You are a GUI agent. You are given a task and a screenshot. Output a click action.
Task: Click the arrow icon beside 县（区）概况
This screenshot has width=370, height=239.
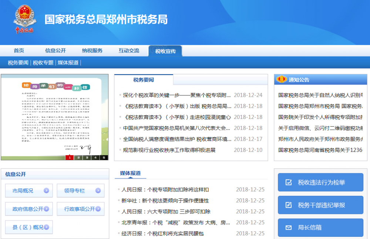tap(46, 227)
